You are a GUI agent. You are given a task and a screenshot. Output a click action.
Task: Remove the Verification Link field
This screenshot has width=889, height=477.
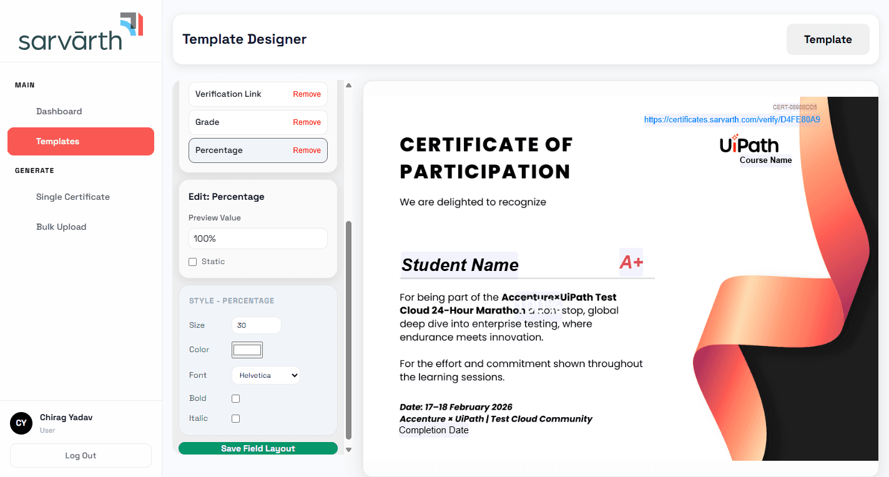tap(307, 94)
